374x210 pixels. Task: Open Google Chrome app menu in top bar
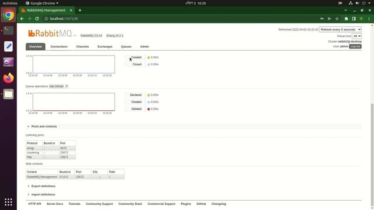coord(41,3)
